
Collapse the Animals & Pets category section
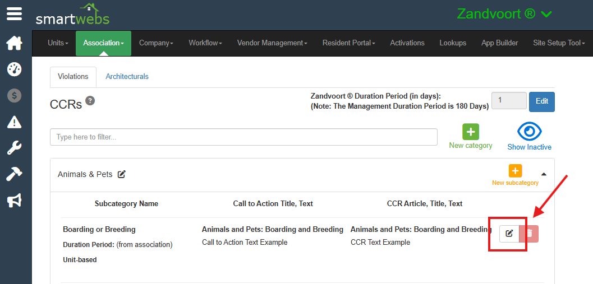click(543, 174)
